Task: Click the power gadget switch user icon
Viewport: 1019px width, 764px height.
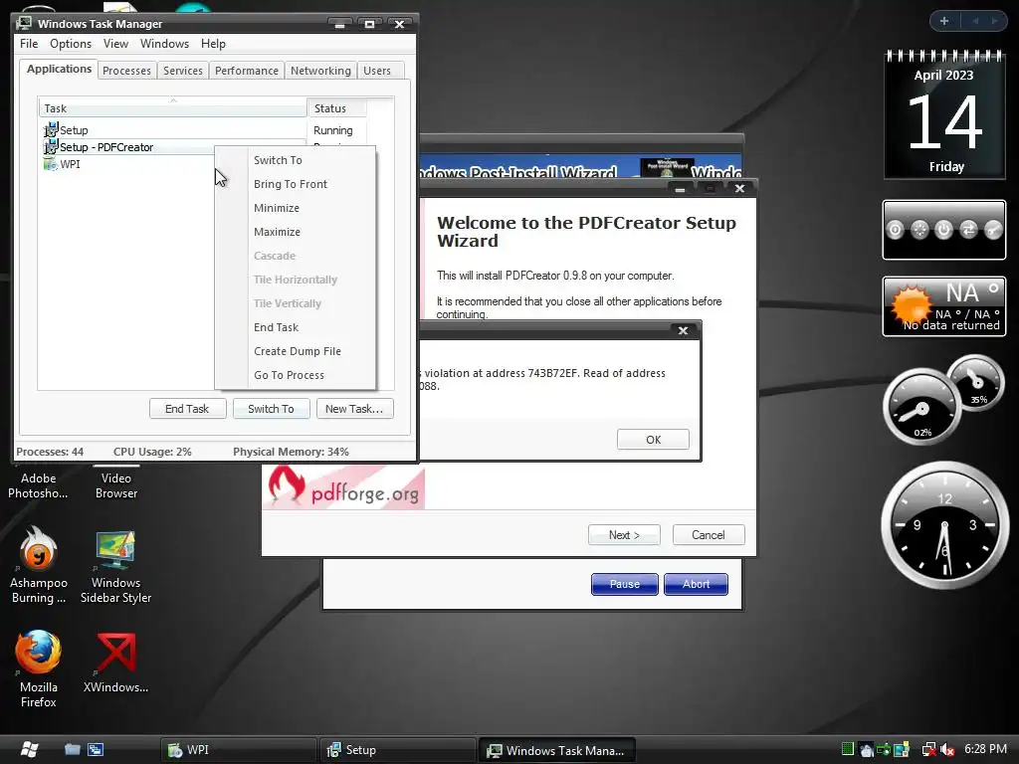Action: 968,230
